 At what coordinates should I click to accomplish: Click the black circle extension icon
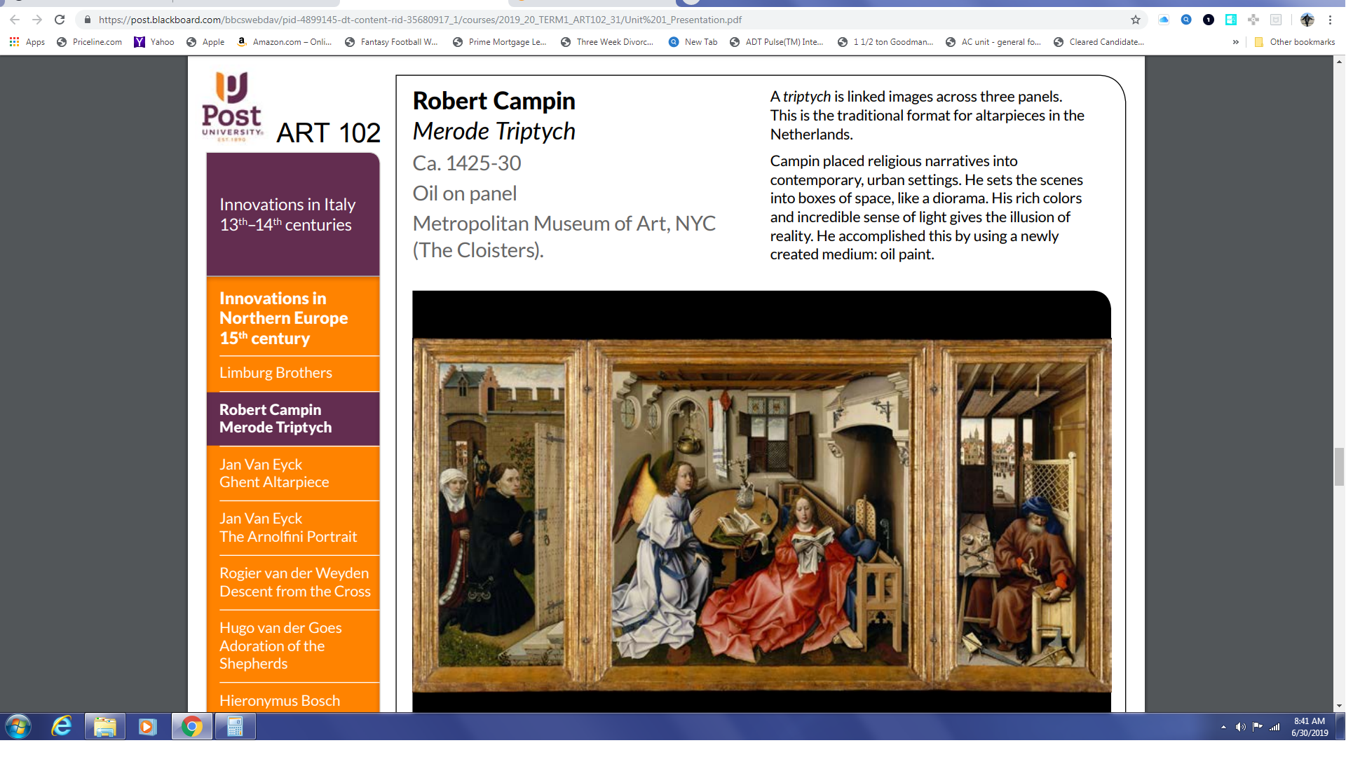tap(1209, 20)
